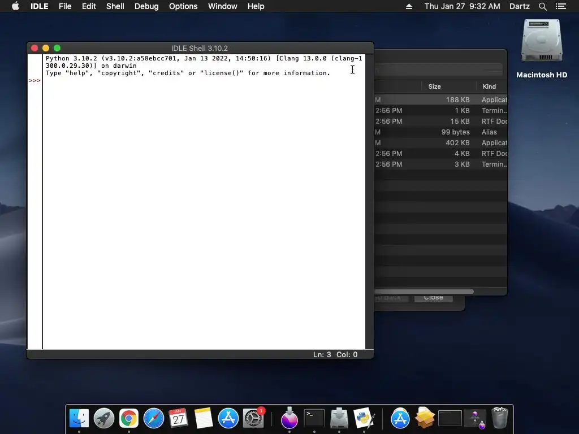Launch Launchpad rocket icon in dock
This screenshot has width=579, height=434.
pos(104,418)
